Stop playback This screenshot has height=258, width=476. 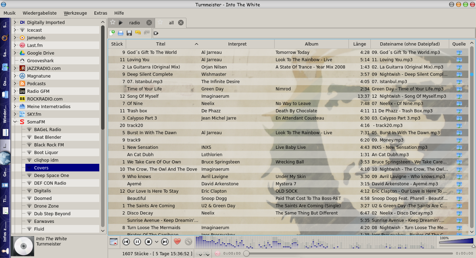tap(148, 242)
